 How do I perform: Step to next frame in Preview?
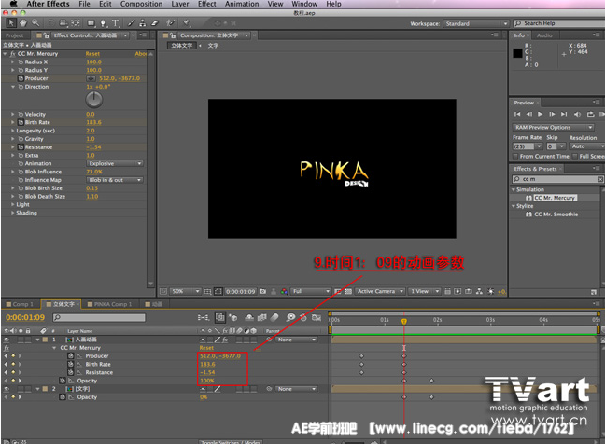point(552,114)
